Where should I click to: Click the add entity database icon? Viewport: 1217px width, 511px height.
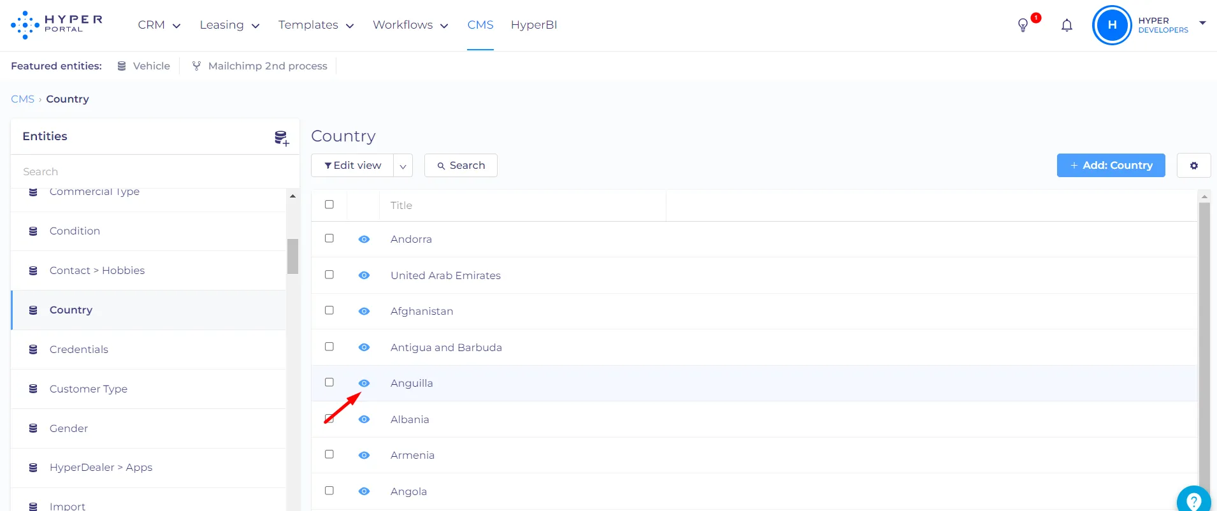click(282, 138)
